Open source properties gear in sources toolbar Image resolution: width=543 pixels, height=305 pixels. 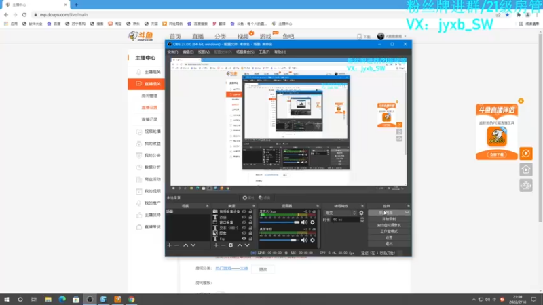[231, 245]
